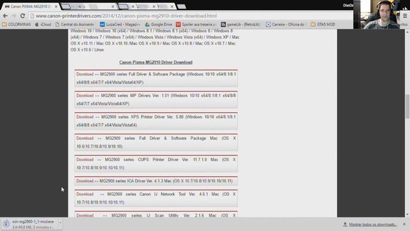
Task: Open the iCloud bookmark
Action: tap(43, 24)
